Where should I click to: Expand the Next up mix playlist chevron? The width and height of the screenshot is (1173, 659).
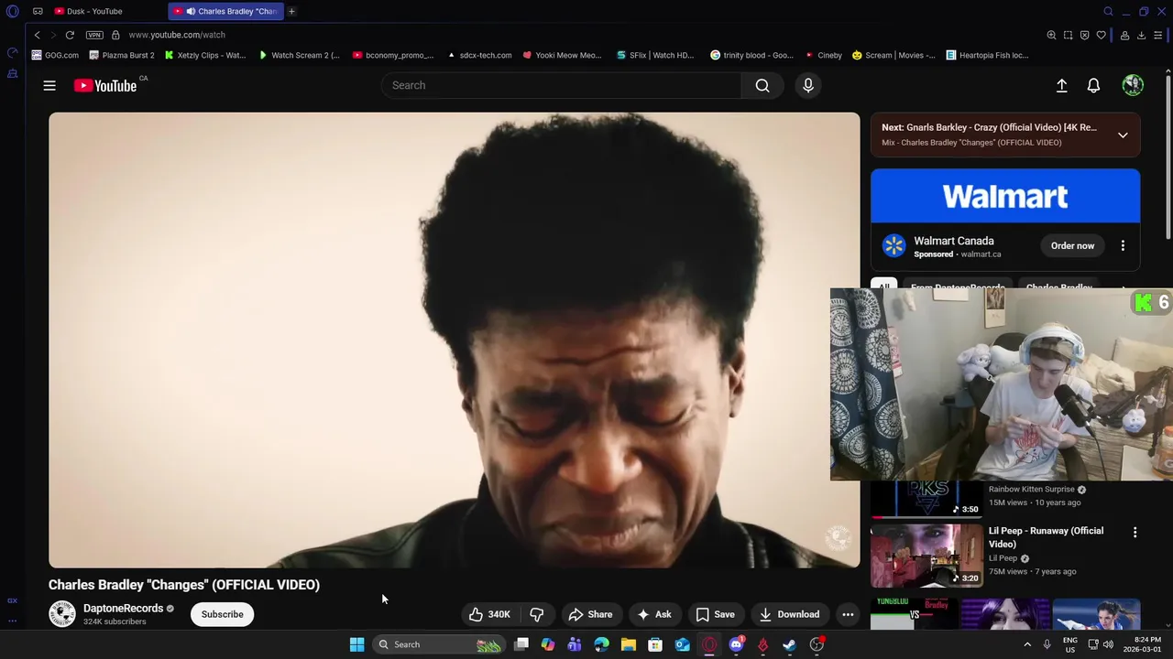pyautogui.click(x=1123, y=135)
